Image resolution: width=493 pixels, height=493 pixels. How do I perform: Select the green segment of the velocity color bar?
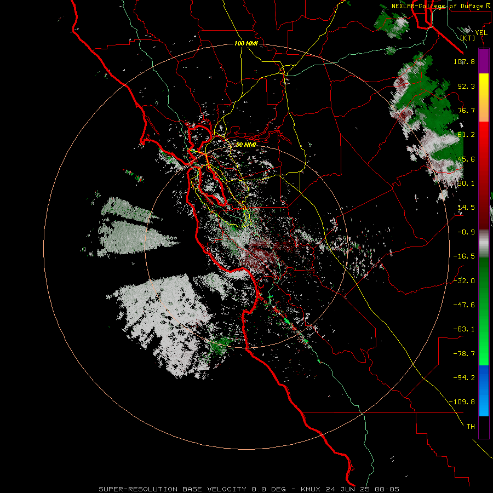point(484,311)
